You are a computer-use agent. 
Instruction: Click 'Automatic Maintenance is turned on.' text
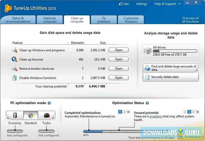pyautogui.click(x=90, y=116)
